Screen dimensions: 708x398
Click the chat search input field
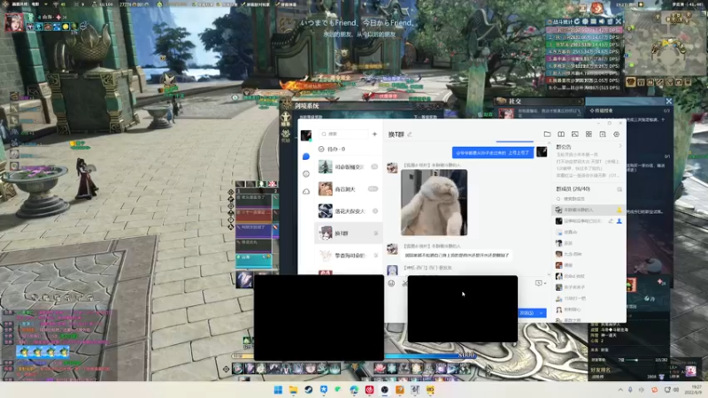point(343,134)
